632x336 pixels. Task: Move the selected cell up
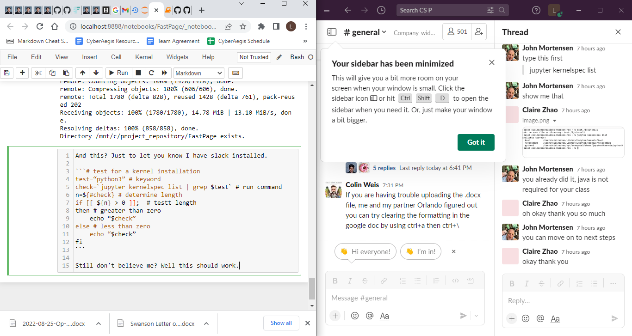[x=82, y=73]
